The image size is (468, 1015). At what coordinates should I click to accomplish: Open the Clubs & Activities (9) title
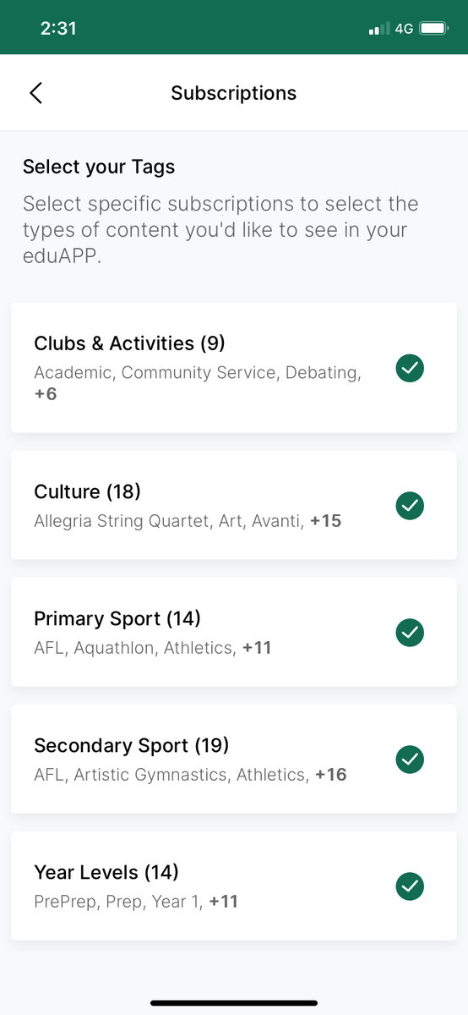tap(129, 343)
